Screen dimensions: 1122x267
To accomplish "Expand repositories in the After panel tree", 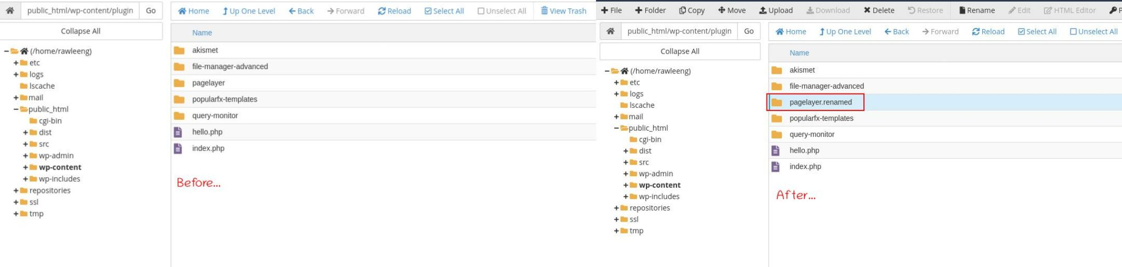I will [616, 208].
